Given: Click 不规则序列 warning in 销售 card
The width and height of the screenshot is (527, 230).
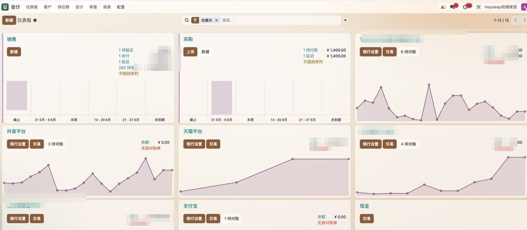Looking at the screenshot, I should (128, 73).
